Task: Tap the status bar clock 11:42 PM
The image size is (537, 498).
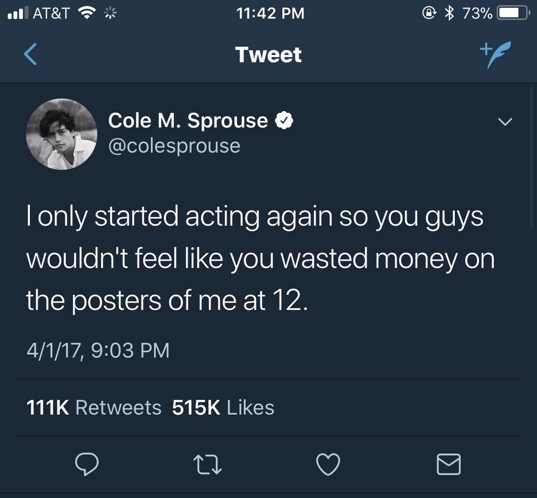Action: tap(271, 13)
